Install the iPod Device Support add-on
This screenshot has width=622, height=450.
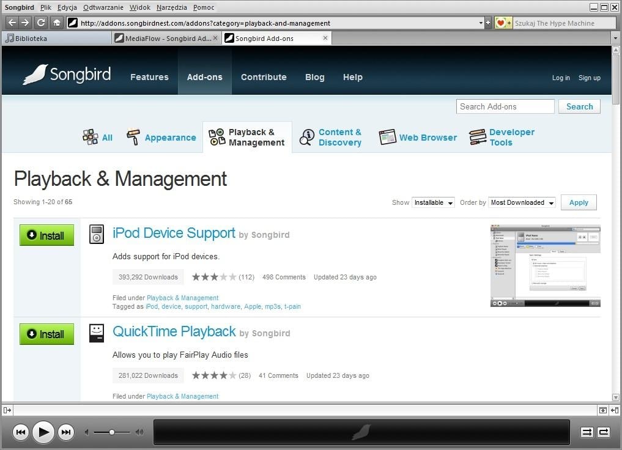point(46,235)
